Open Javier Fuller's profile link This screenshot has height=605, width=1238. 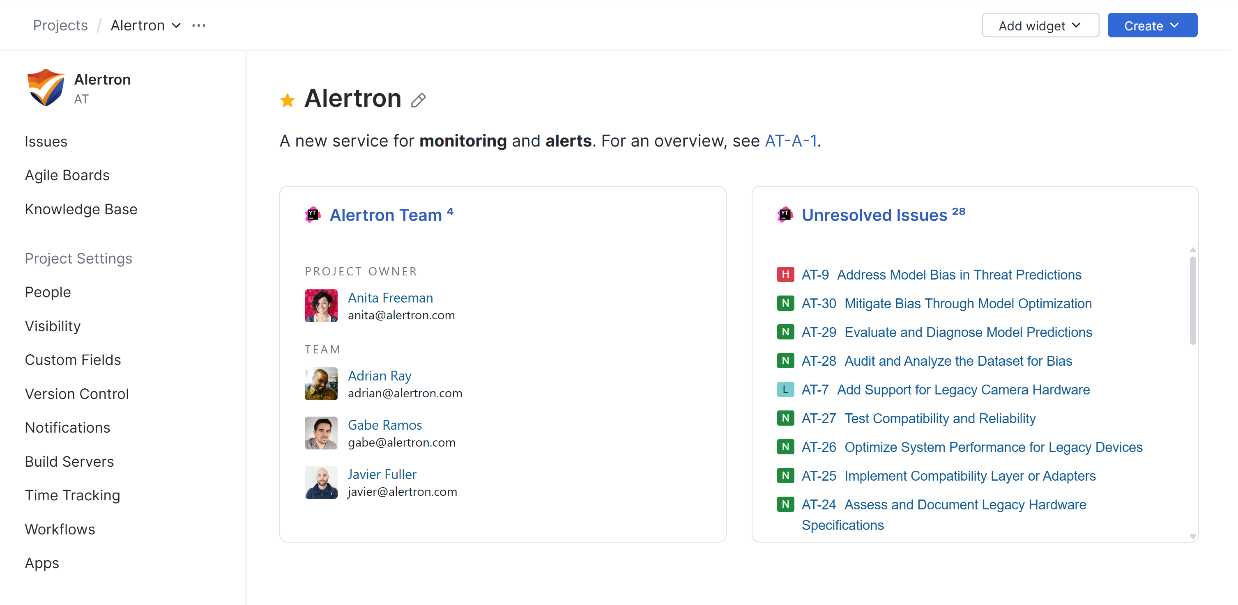click(x=382, y=474)
